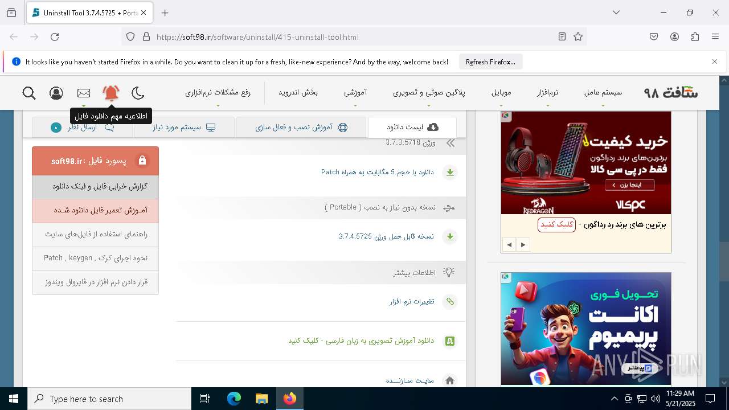Click the download icon beside the 5 MB Patch link

[x=450, y=173]
